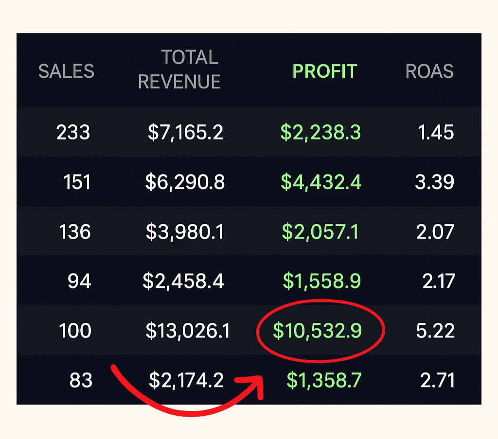Select the $1,358.7 profit value
The image size is (498, 439).
[x=324, y=380]
